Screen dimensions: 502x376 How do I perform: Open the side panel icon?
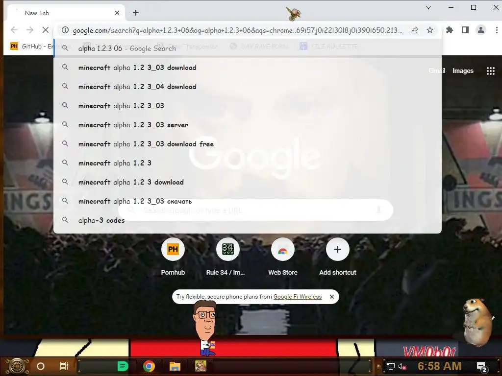465,30
